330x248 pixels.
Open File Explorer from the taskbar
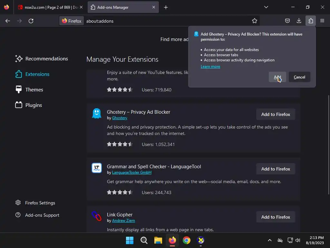[x=158, y=240]
